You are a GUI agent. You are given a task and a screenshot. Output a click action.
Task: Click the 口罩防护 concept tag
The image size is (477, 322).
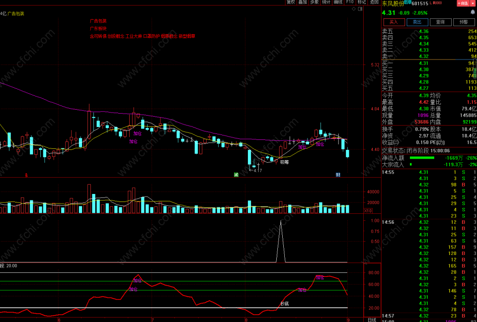click(x=152, y=36)
